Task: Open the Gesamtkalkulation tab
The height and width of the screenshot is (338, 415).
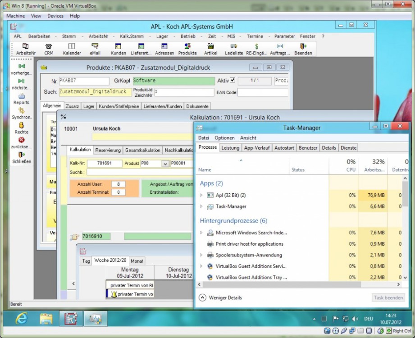Action: (x=143, y=151)
